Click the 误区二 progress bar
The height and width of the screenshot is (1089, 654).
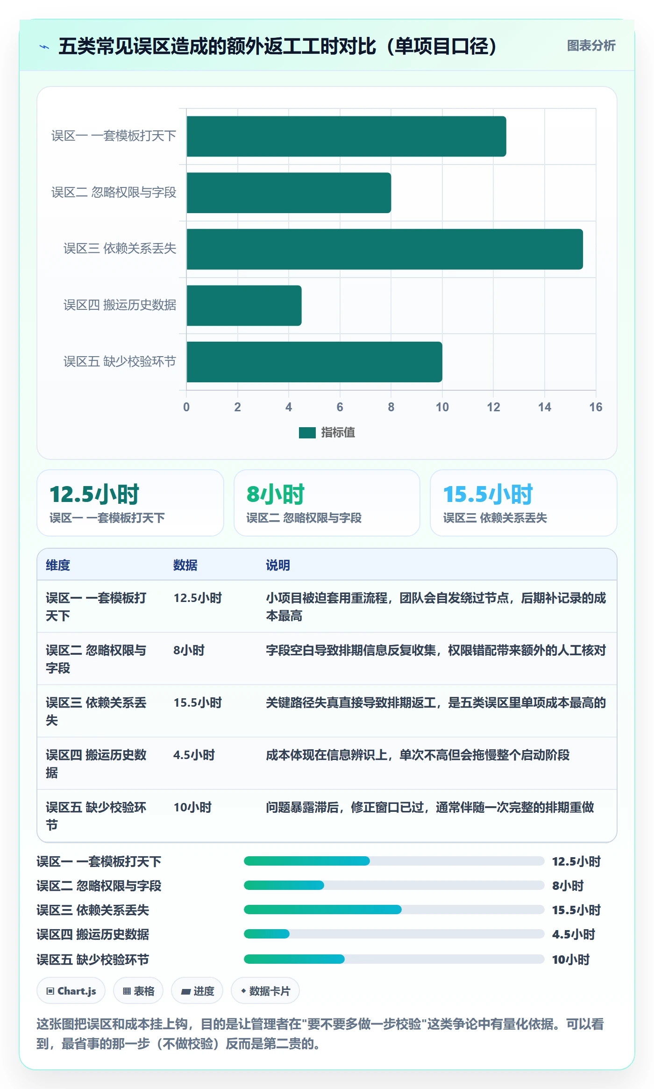click(x=394, y=885)
